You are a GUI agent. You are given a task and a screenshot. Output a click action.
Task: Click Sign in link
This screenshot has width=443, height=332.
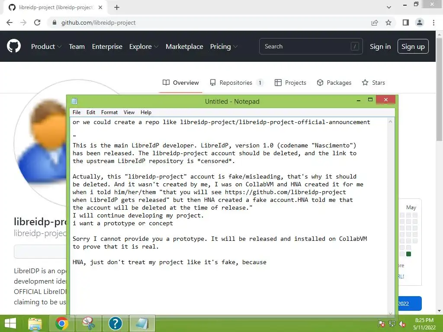pyautogui.click(x=380, y=47)
